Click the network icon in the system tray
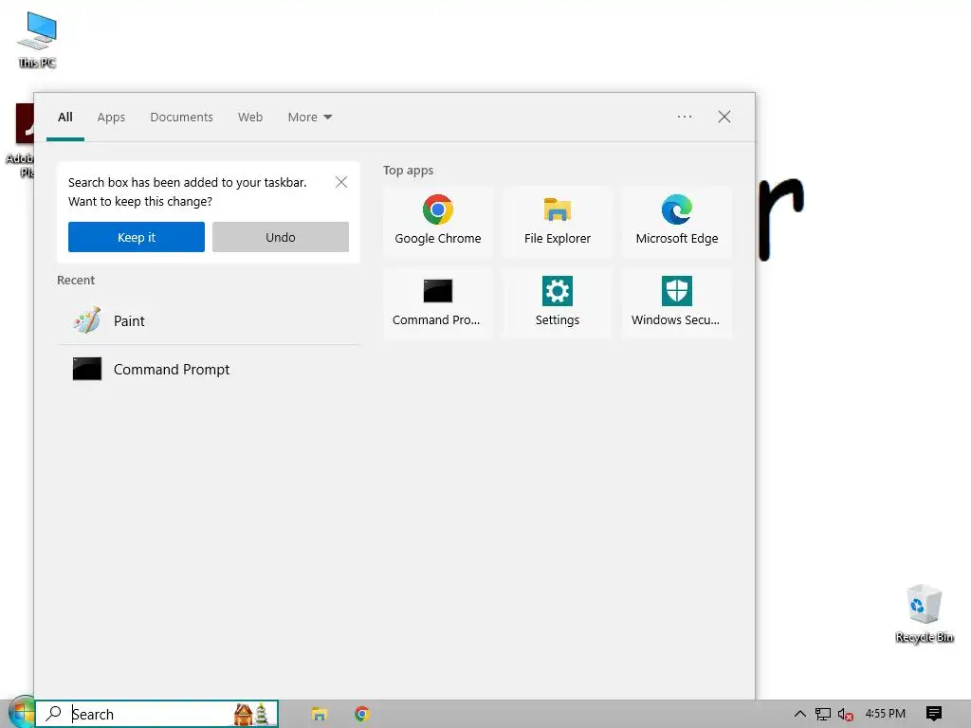The image size is (971, 728). click(x=822, y=714)
